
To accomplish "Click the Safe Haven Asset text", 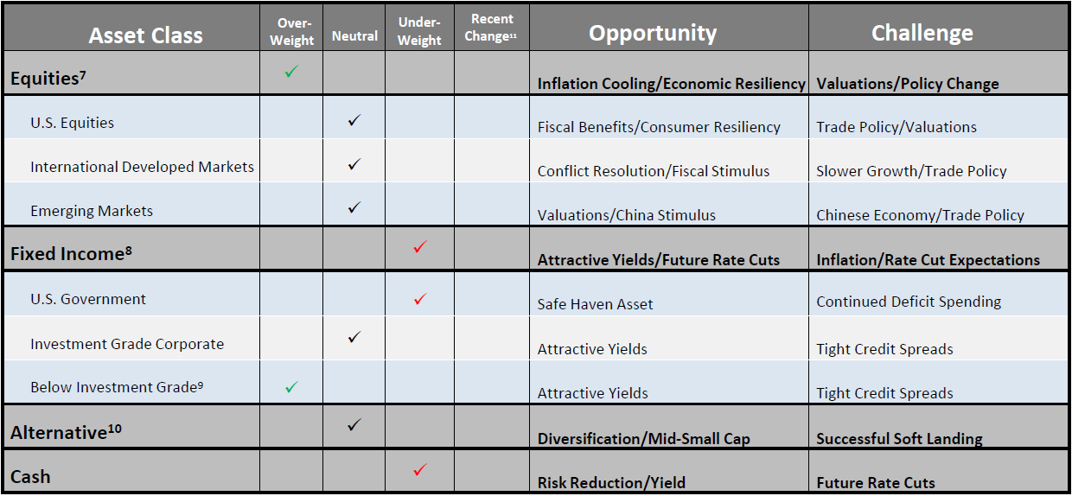I will (x=595, y=304).
